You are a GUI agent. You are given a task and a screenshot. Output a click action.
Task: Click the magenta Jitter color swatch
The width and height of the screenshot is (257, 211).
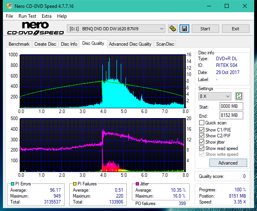point(137,184)
